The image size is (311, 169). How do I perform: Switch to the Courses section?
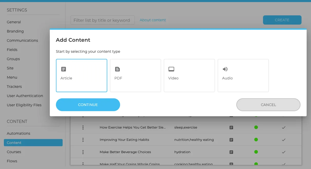tap(14, 152)
